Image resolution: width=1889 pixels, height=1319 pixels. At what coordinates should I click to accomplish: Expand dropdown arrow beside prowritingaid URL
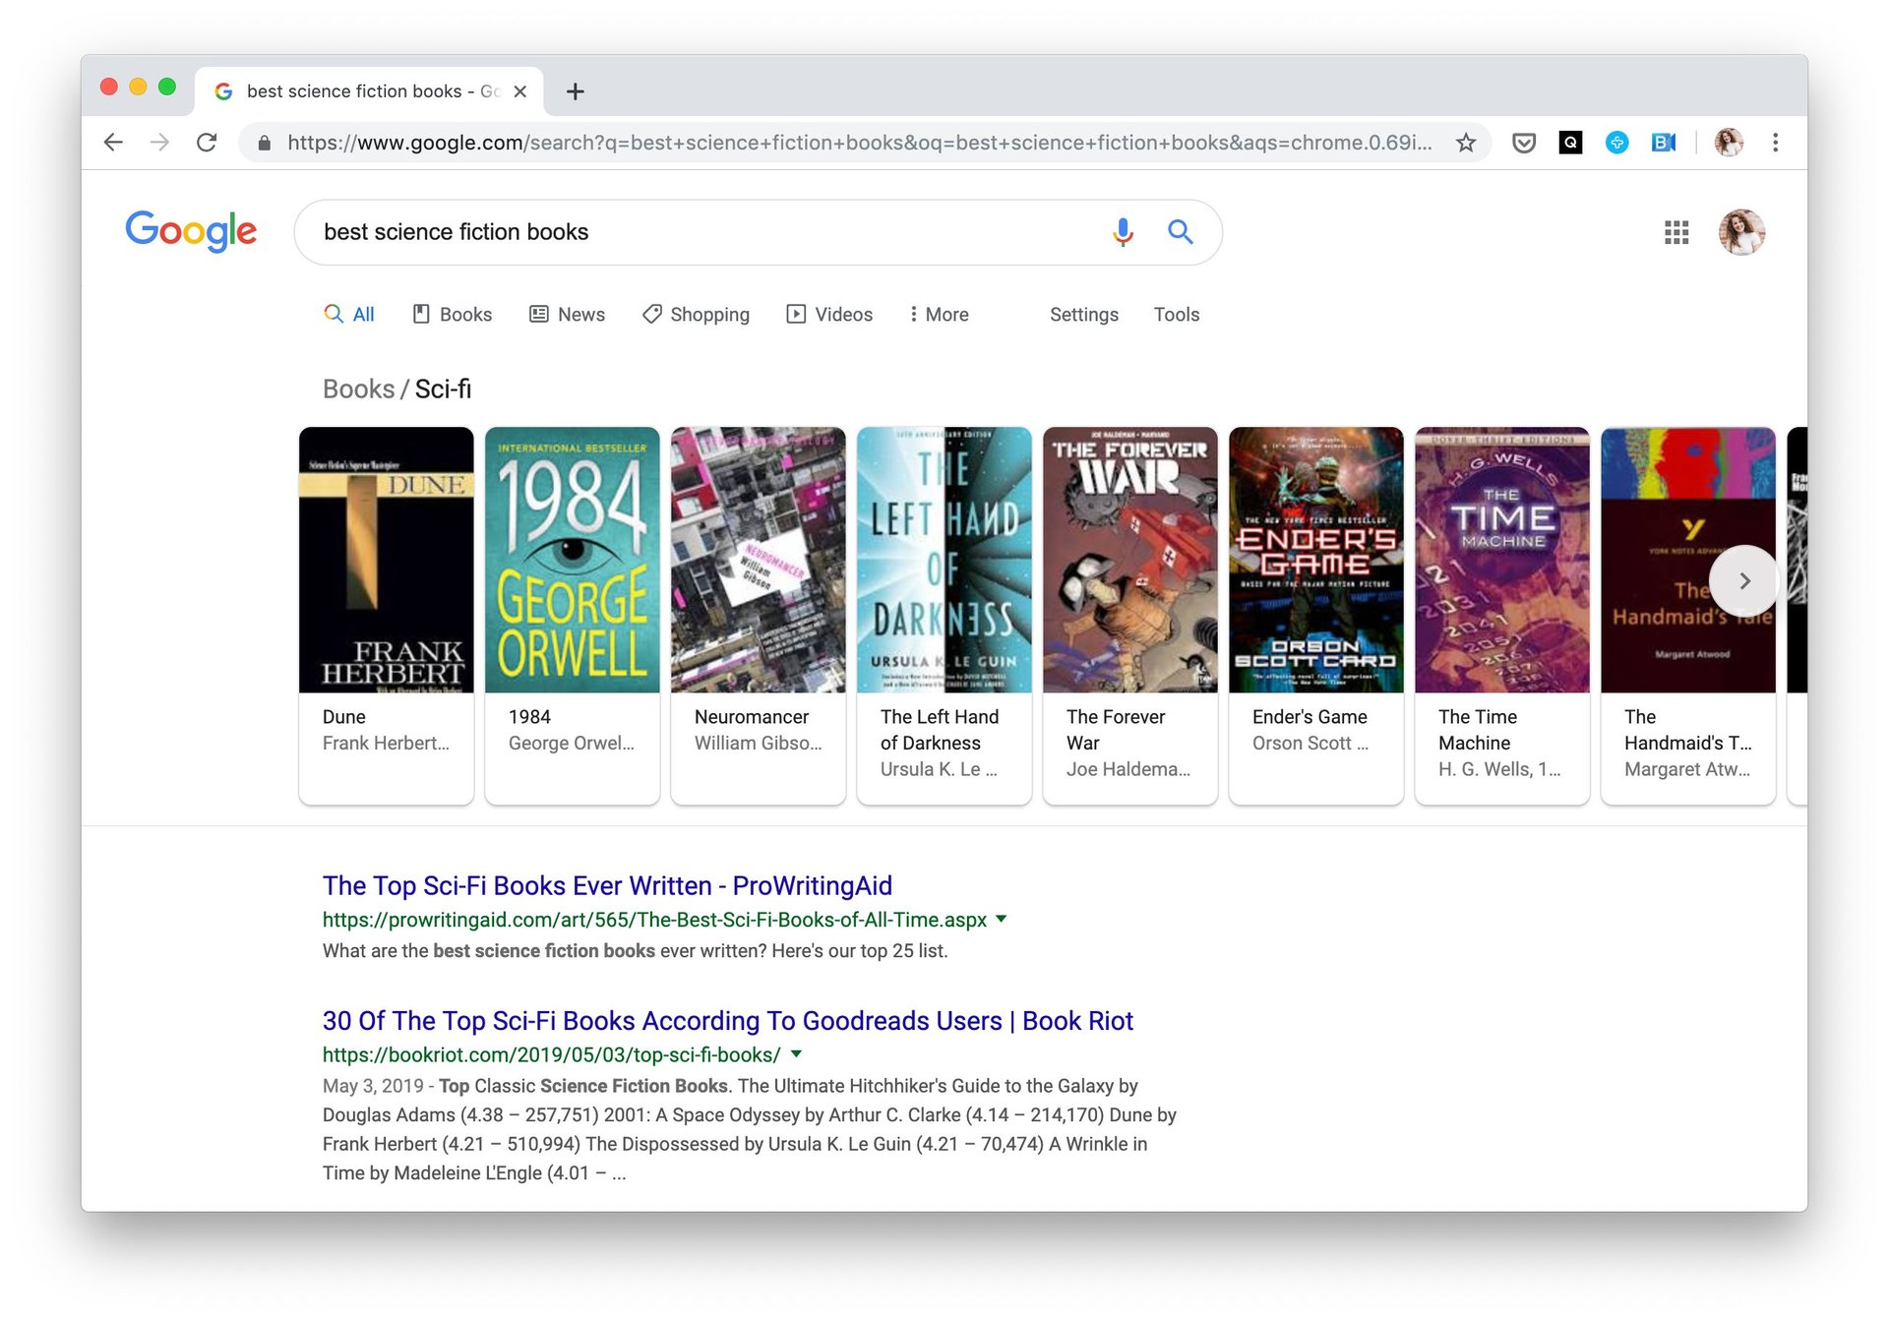tap(1002, 919)
